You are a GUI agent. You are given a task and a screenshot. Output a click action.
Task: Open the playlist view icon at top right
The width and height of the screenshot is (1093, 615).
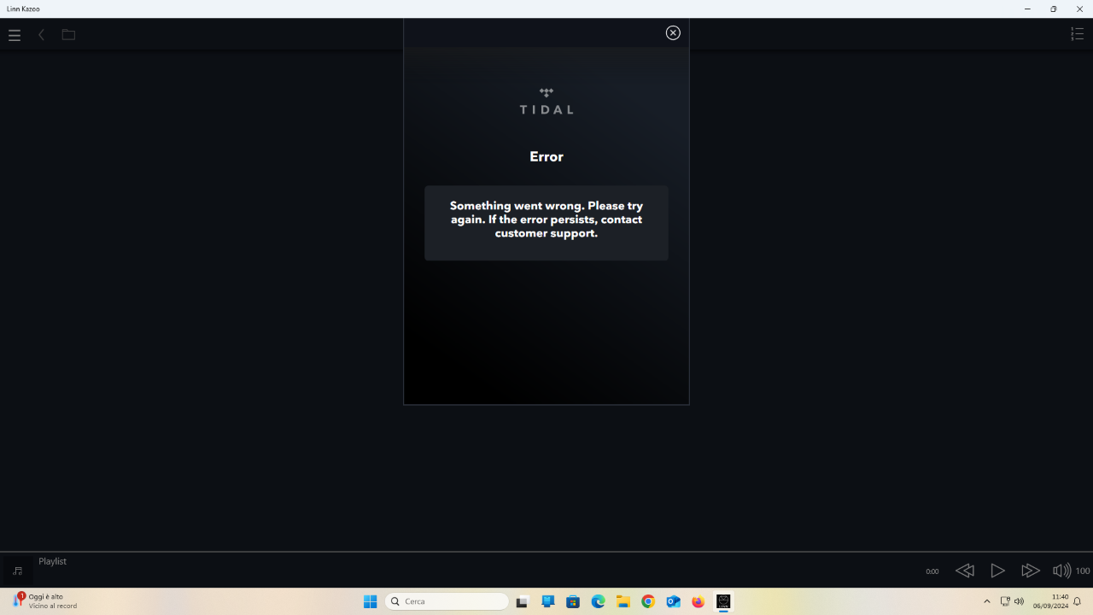point(1077,34)
